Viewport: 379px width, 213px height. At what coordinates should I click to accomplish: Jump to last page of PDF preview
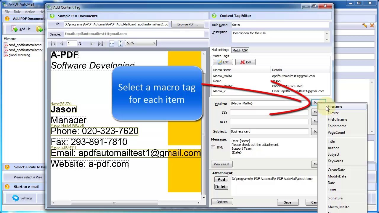[100, 43]
